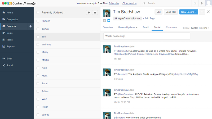Select the Tim checkbox

[x=38, y=37]
